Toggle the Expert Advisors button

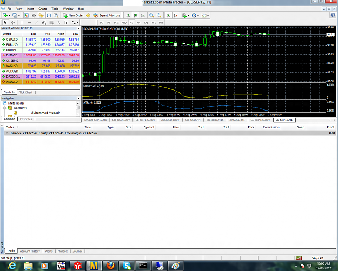coord(107,15)
